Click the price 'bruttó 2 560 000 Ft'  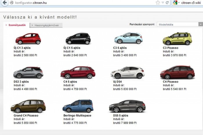point(26,55)
